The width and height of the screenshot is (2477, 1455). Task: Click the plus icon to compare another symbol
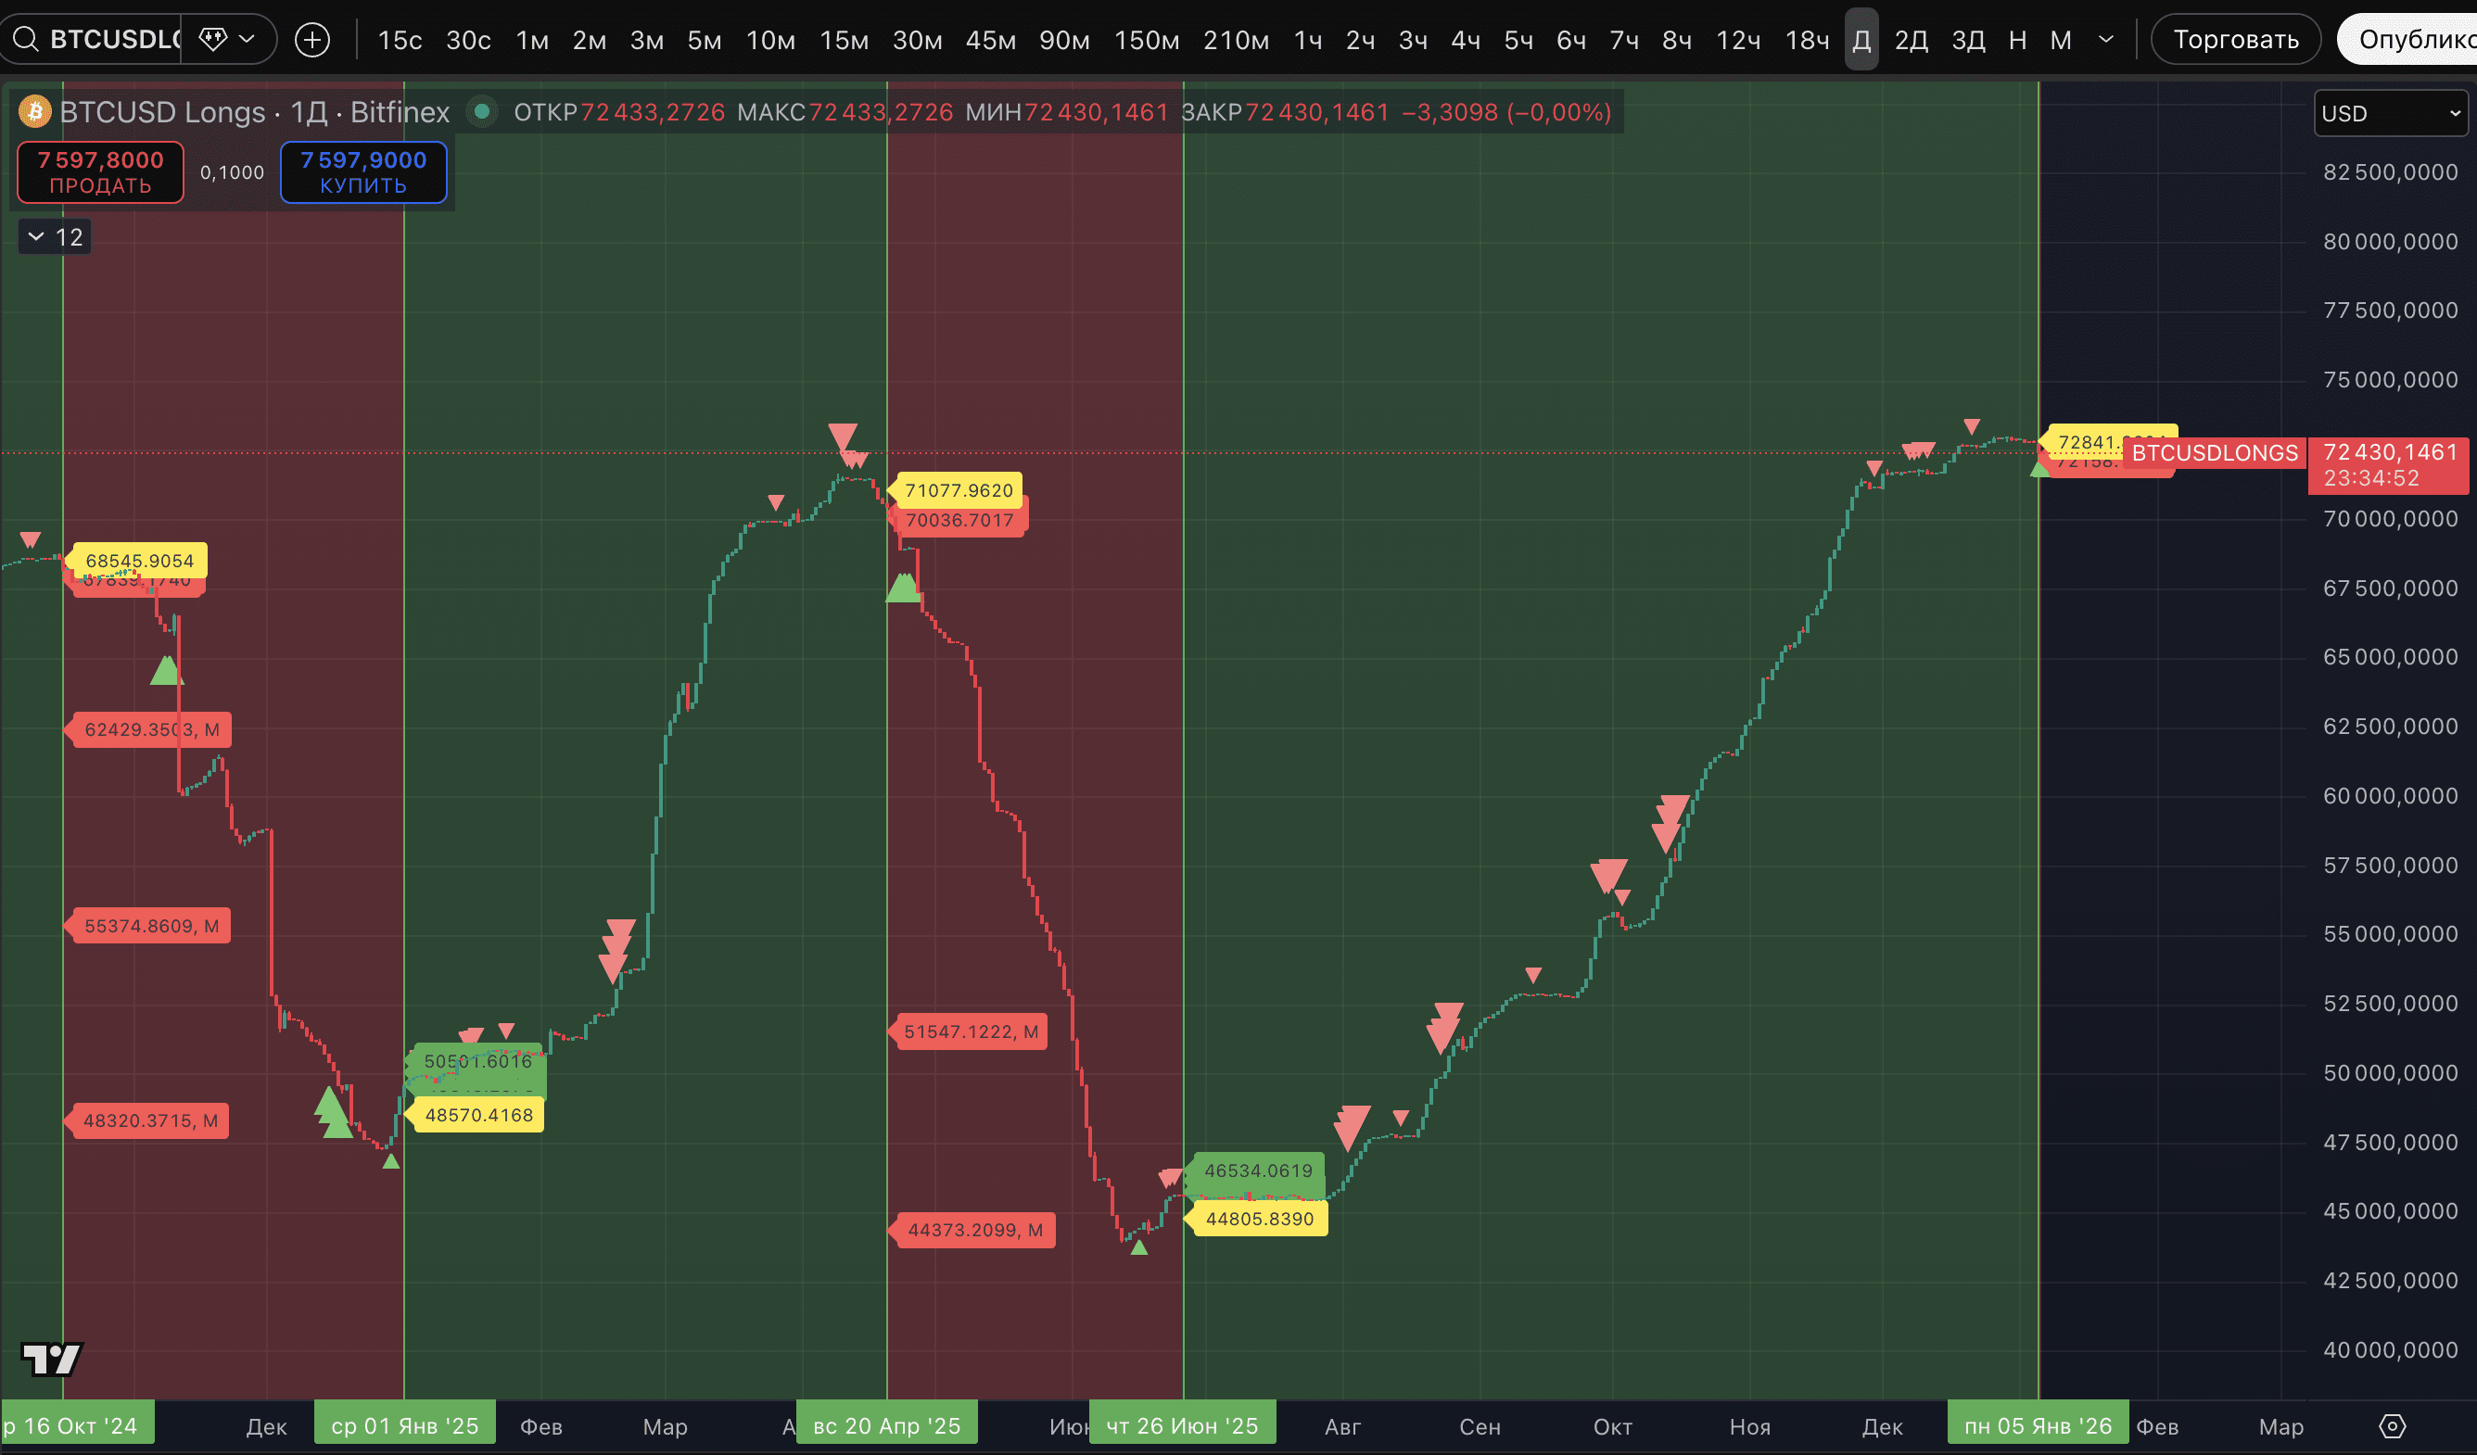[x=311, y=39]
